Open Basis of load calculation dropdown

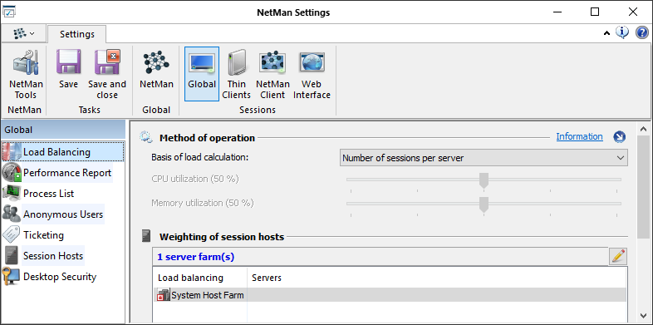[x=484, y=158]
